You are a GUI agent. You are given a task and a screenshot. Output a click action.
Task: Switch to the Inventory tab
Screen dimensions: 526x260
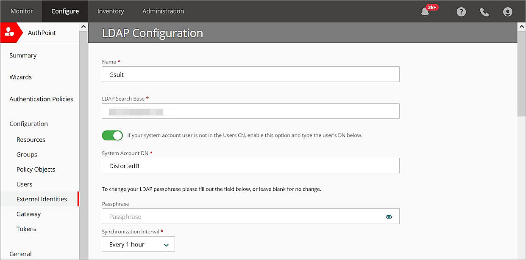(110, 11)
